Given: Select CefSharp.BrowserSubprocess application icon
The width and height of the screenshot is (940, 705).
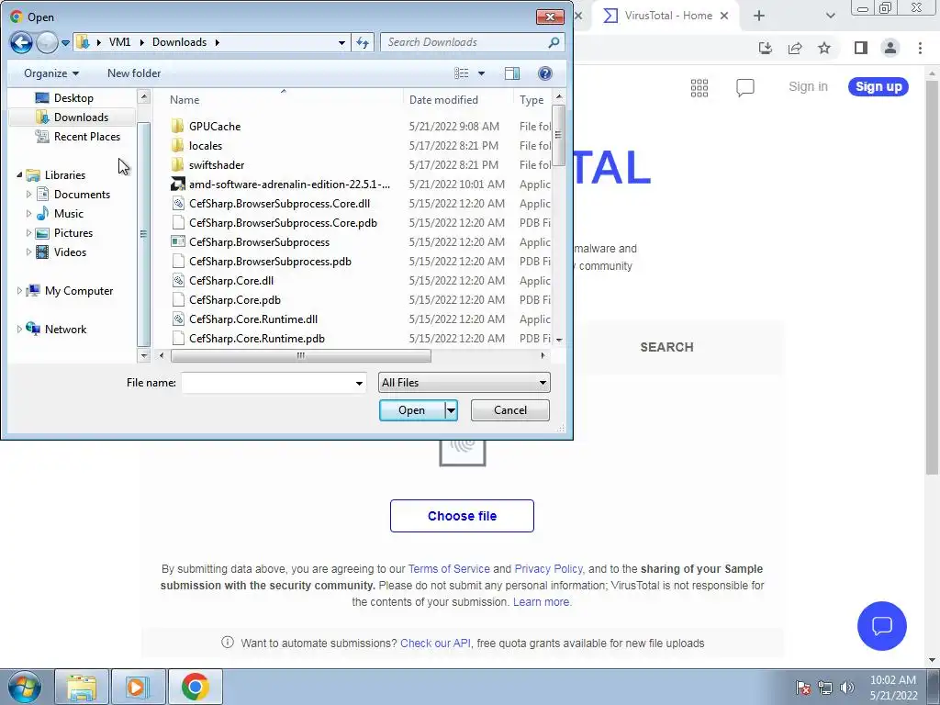Looking at the screenshot, I should 177,242.
